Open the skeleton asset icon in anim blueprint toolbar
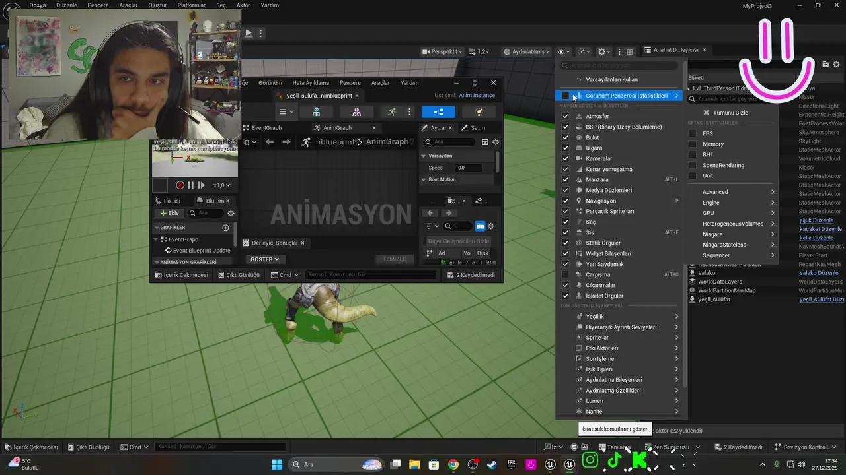 [x=317, y=112]
